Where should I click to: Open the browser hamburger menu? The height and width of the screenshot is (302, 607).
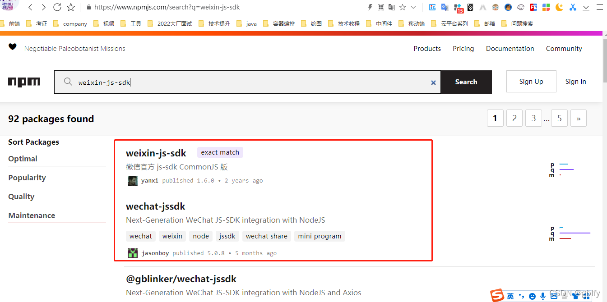599,7
